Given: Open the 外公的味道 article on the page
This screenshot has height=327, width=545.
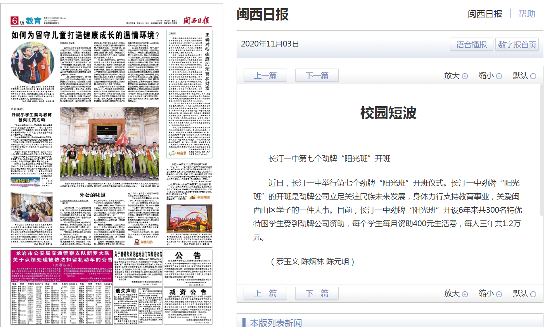Looking at the screenshot, I should coord(92,195).
